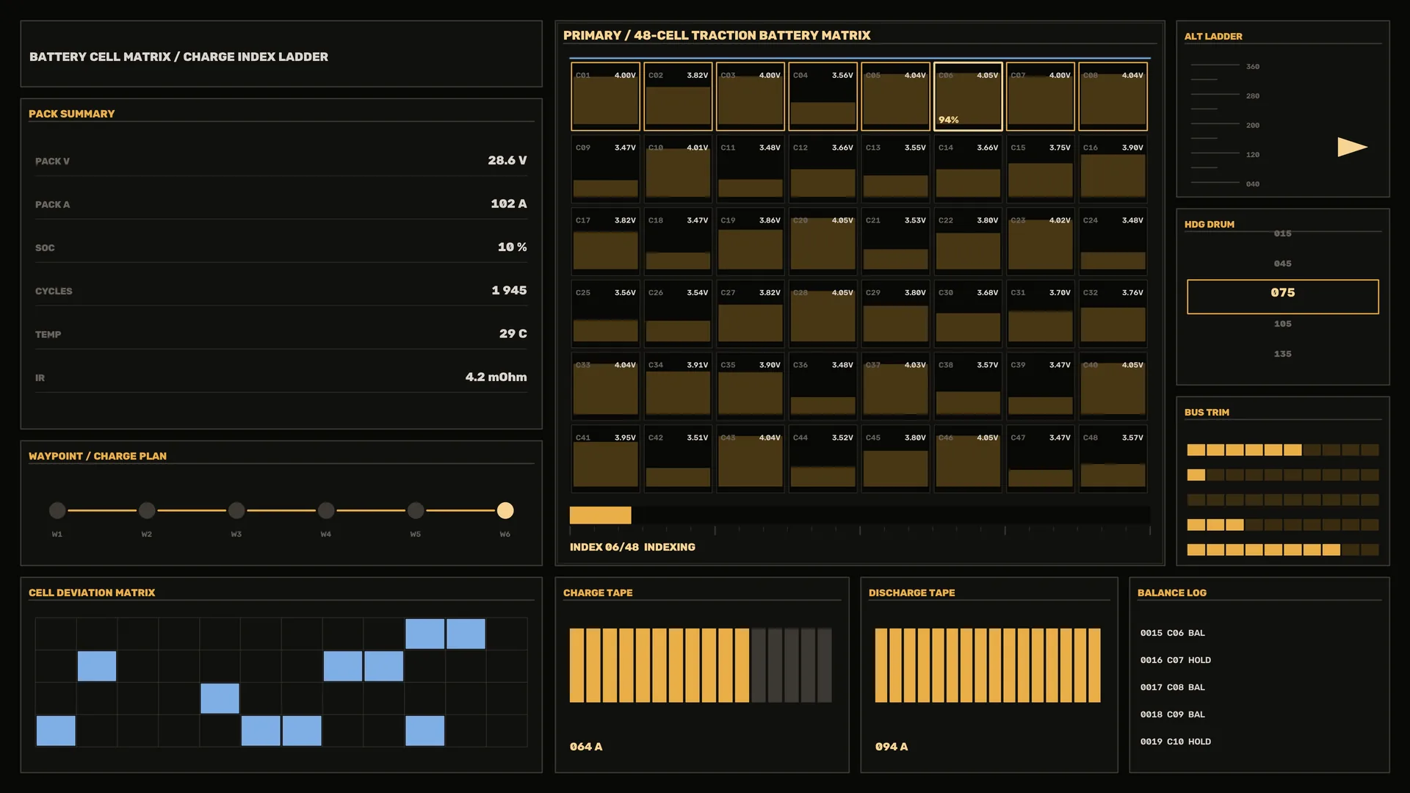Click waypoint W3 node
Image resolution: width=1410 pixels, height=793 pixels.
(236, 510)
